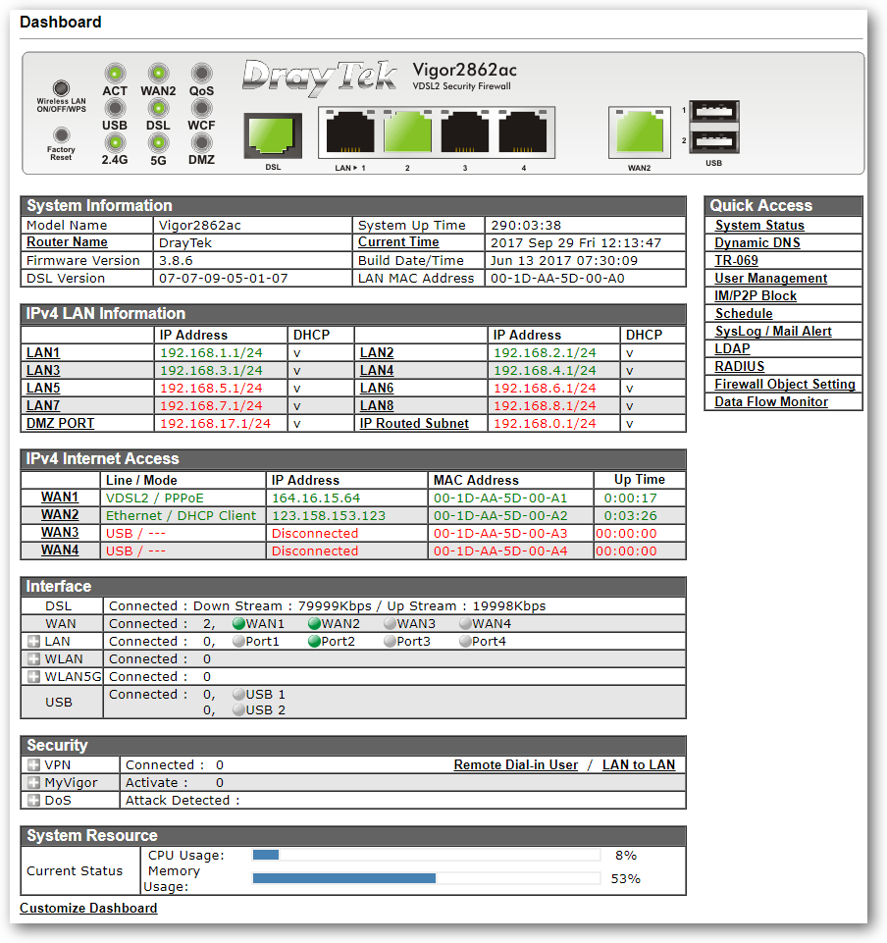Expand the LAN interface row
Screen dimensions: 887x943
34,642
